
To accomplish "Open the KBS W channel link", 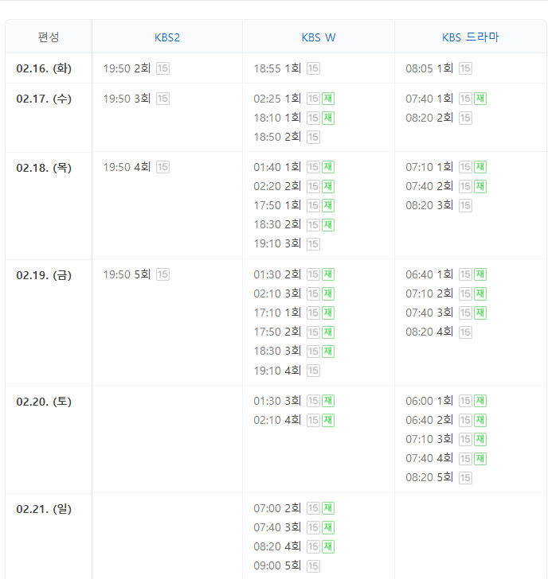I will click(319, 37).
